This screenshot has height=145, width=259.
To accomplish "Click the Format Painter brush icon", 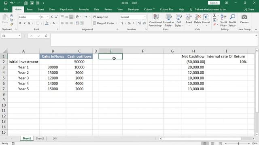I will [x=11, y=24].
